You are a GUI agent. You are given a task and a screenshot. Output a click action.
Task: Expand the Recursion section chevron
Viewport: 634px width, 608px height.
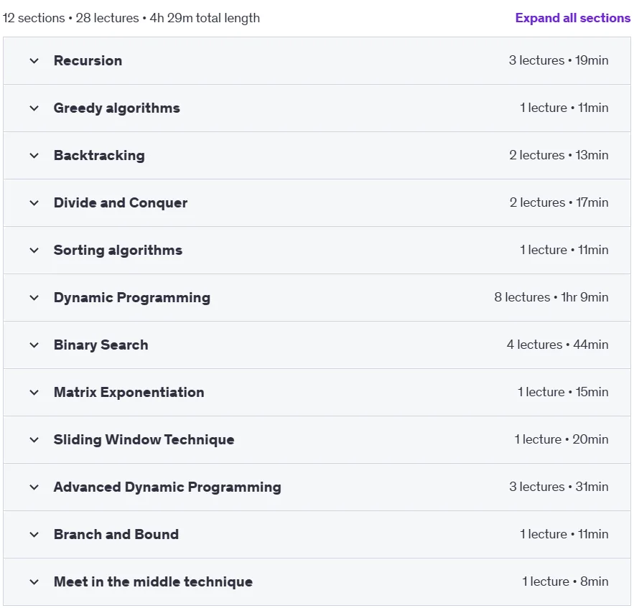(x=34, y=61)
